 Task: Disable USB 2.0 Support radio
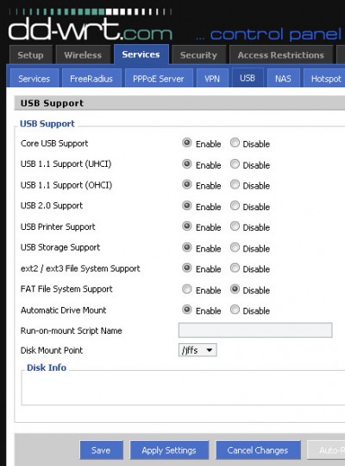235,206
